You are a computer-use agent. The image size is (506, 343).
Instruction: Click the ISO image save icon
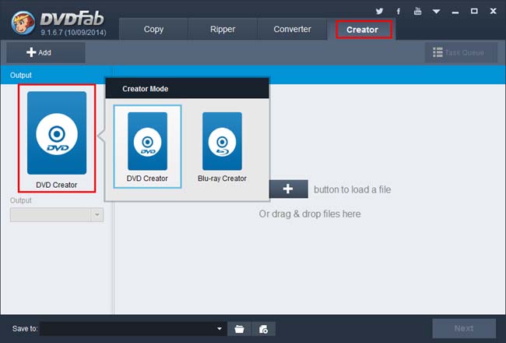point(264,329)
